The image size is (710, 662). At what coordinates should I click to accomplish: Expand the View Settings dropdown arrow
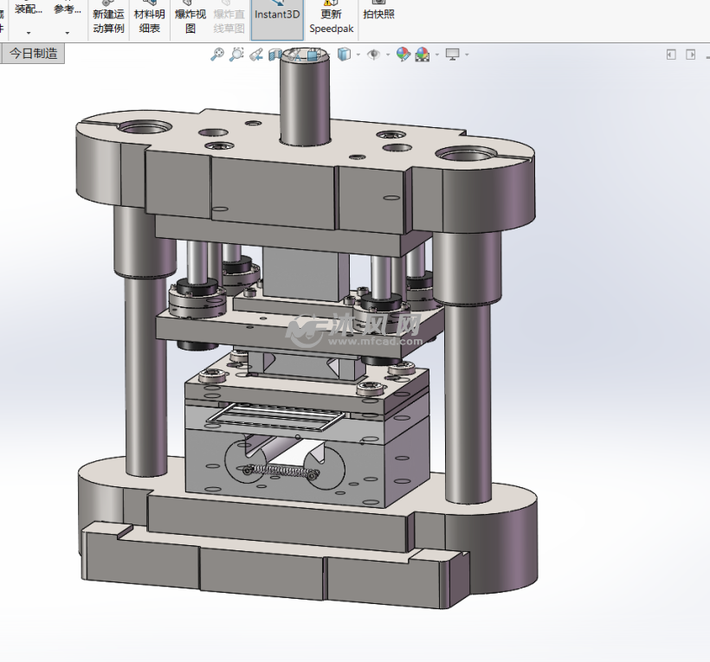pos(467,55)
